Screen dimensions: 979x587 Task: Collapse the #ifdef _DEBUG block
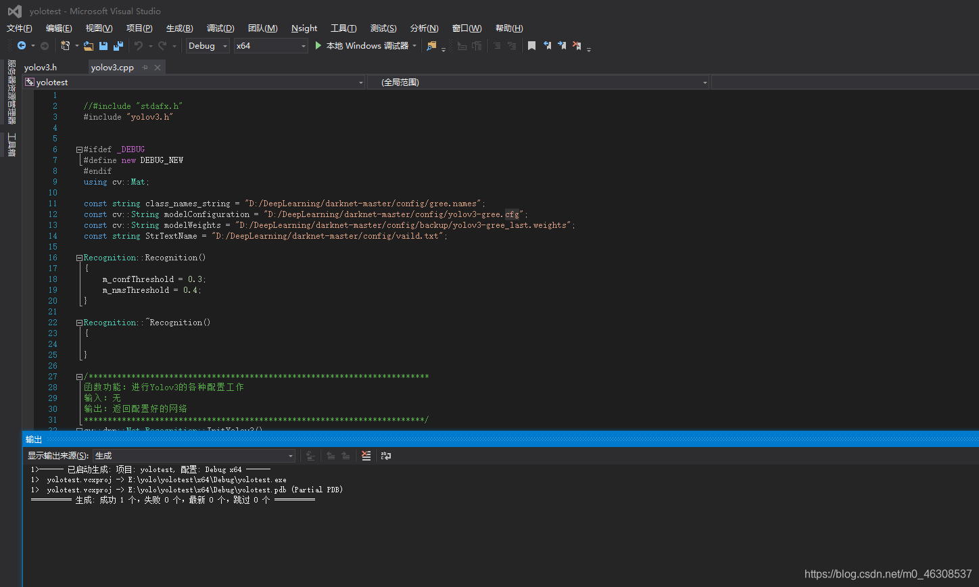[79, 149]
